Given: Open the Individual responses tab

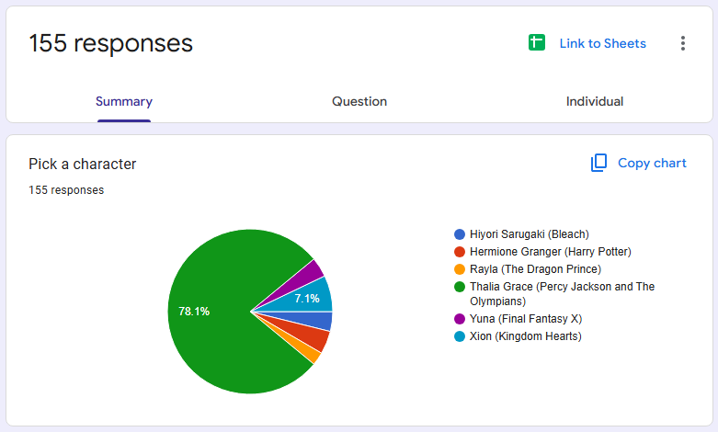Looking at the screenshot, I should 595,101.
